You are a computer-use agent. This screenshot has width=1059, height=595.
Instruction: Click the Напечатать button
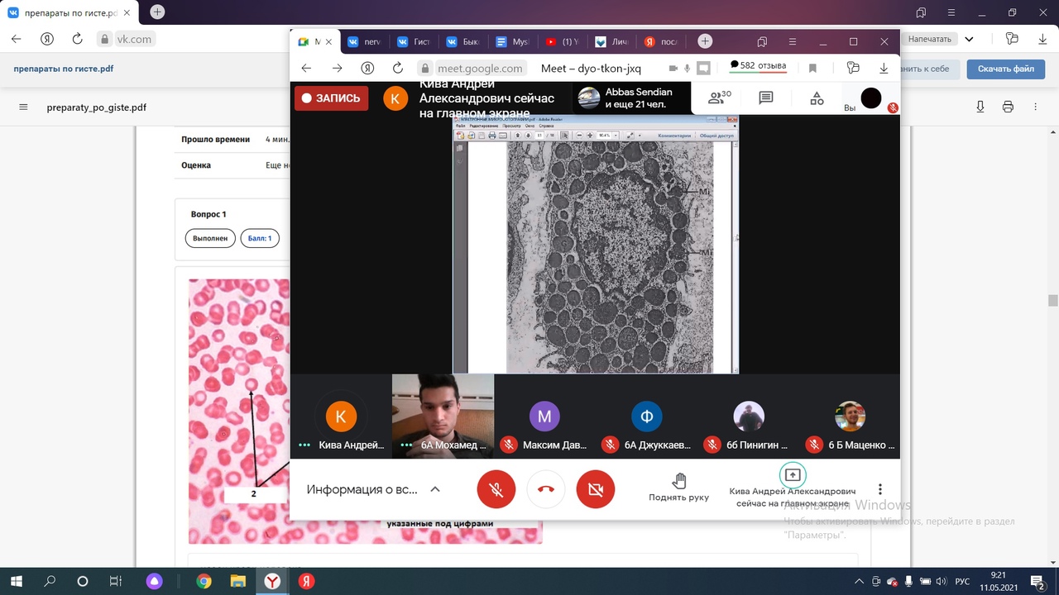(x=931, y=39)
